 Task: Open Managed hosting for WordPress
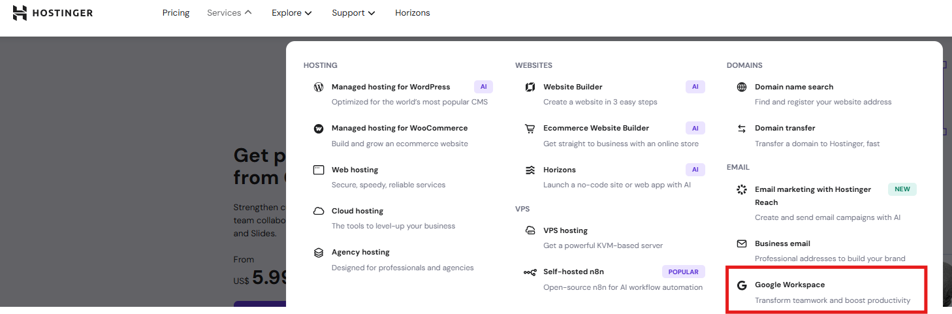pos(390,87)
